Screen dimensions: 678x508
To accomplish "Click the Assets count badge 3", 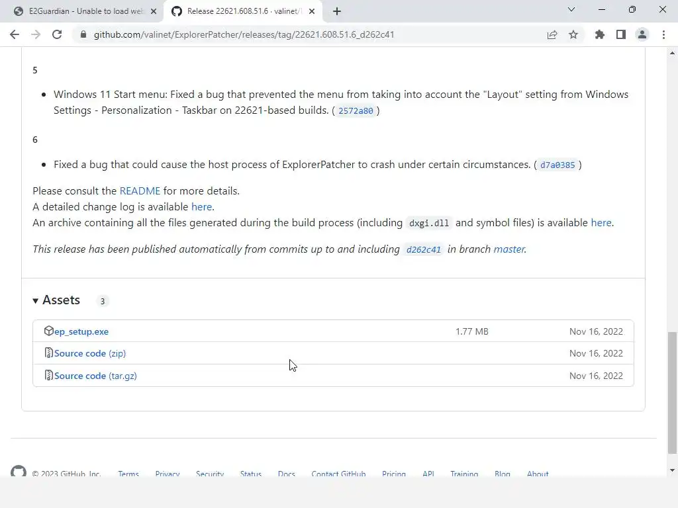I will click(x=103, y=301).
